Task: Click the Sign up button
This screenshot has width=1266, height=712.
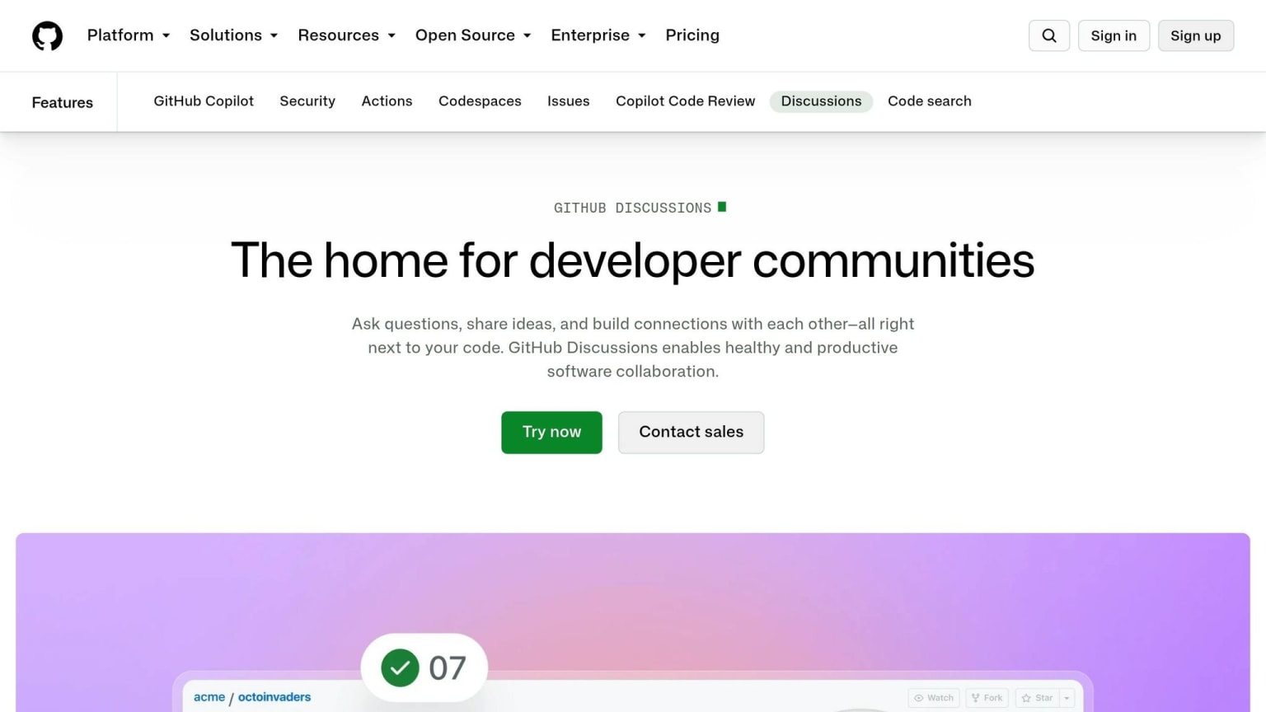Action: [x=1196, y=35]
